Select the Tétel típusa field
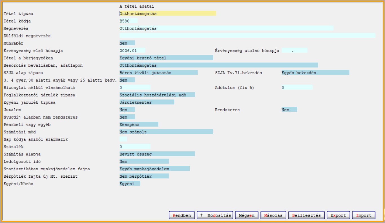This screenshot has height=223, width=385. coord(167,14)
